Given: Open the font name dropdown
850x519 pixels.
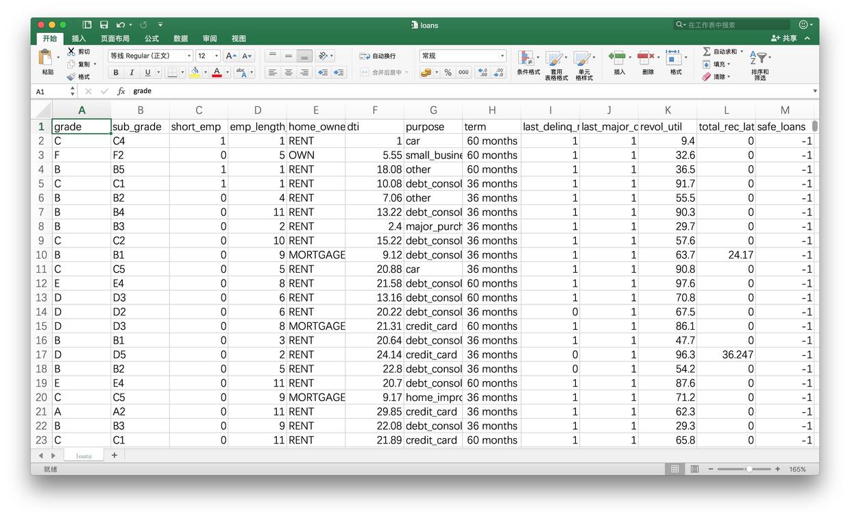Looking at the screenshot, I should point(189,56).
